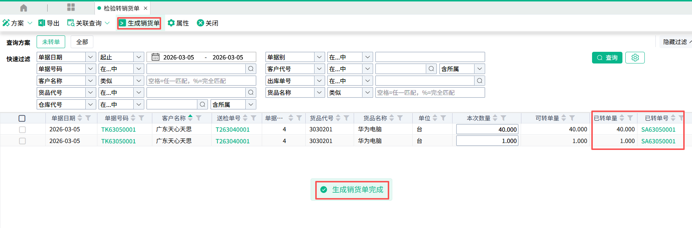The height and width of the screenshot is (228, 692).
Task: Click search icon in 出库单号 field
Action: 480,81
